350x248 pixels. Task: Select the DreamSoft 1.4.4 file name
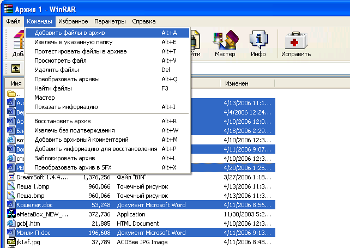click(43, 177)
